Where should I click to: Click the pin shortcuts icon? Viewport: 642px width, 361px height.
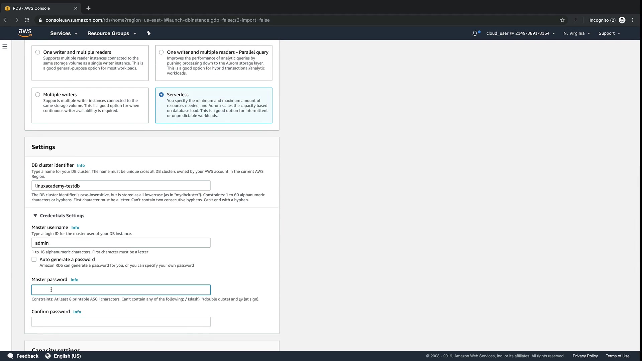click(149, 33)
